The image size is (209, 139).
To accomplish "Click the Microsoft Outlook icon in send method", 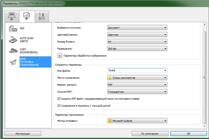I will tap(110, 121).
